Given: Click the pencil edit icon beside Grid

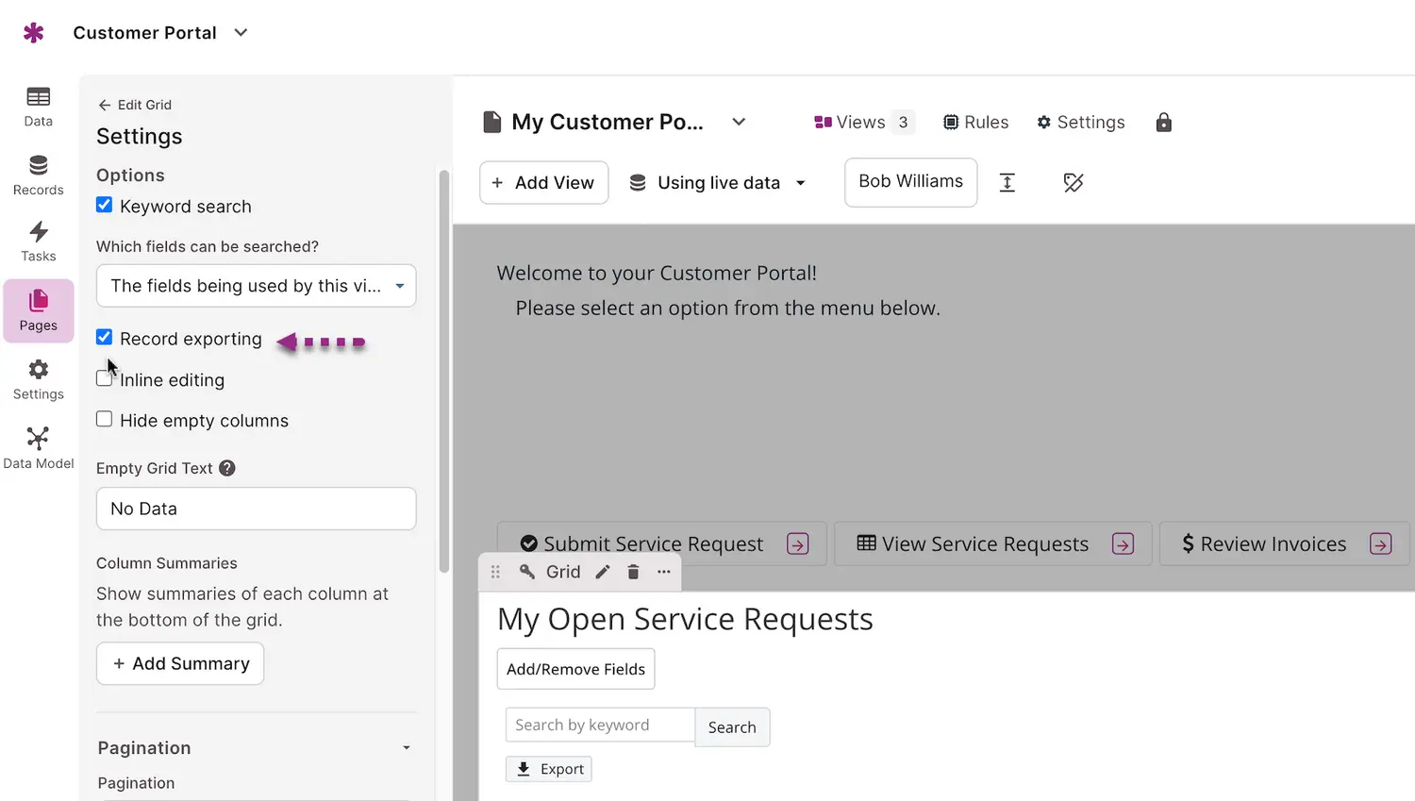Looking at the screenshot, I should (603, 572).
